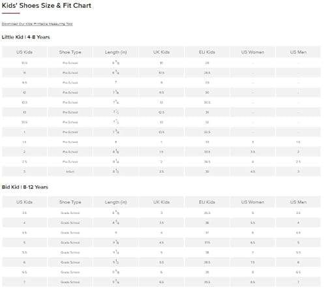Click US Men header in Little Kid table
The height and width of the screenshot is (291, 326).
point(298,52)
